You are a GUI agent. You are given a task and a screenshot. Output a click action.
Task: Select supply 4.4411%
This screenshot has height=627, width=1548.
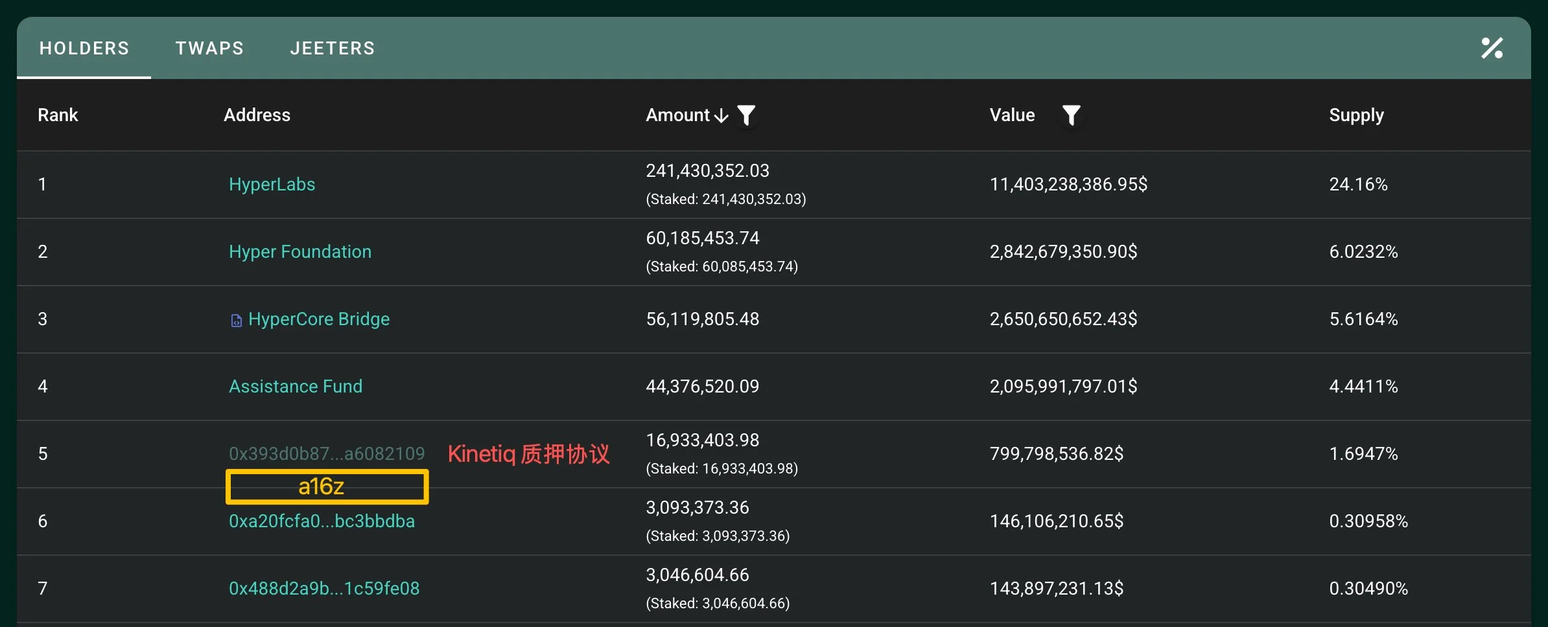1363,387
